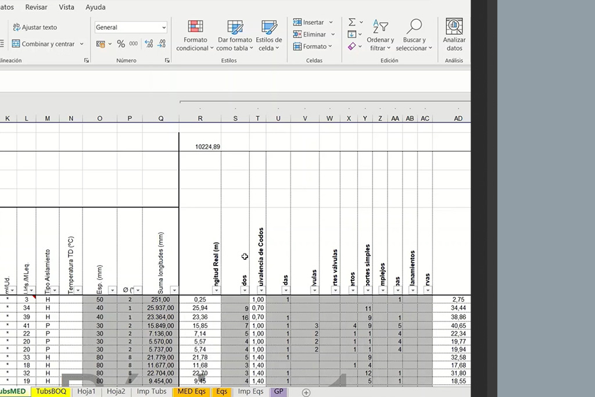This screenshot has width=595, height=397.
Task: Select column M header
Action: point(48,119)
